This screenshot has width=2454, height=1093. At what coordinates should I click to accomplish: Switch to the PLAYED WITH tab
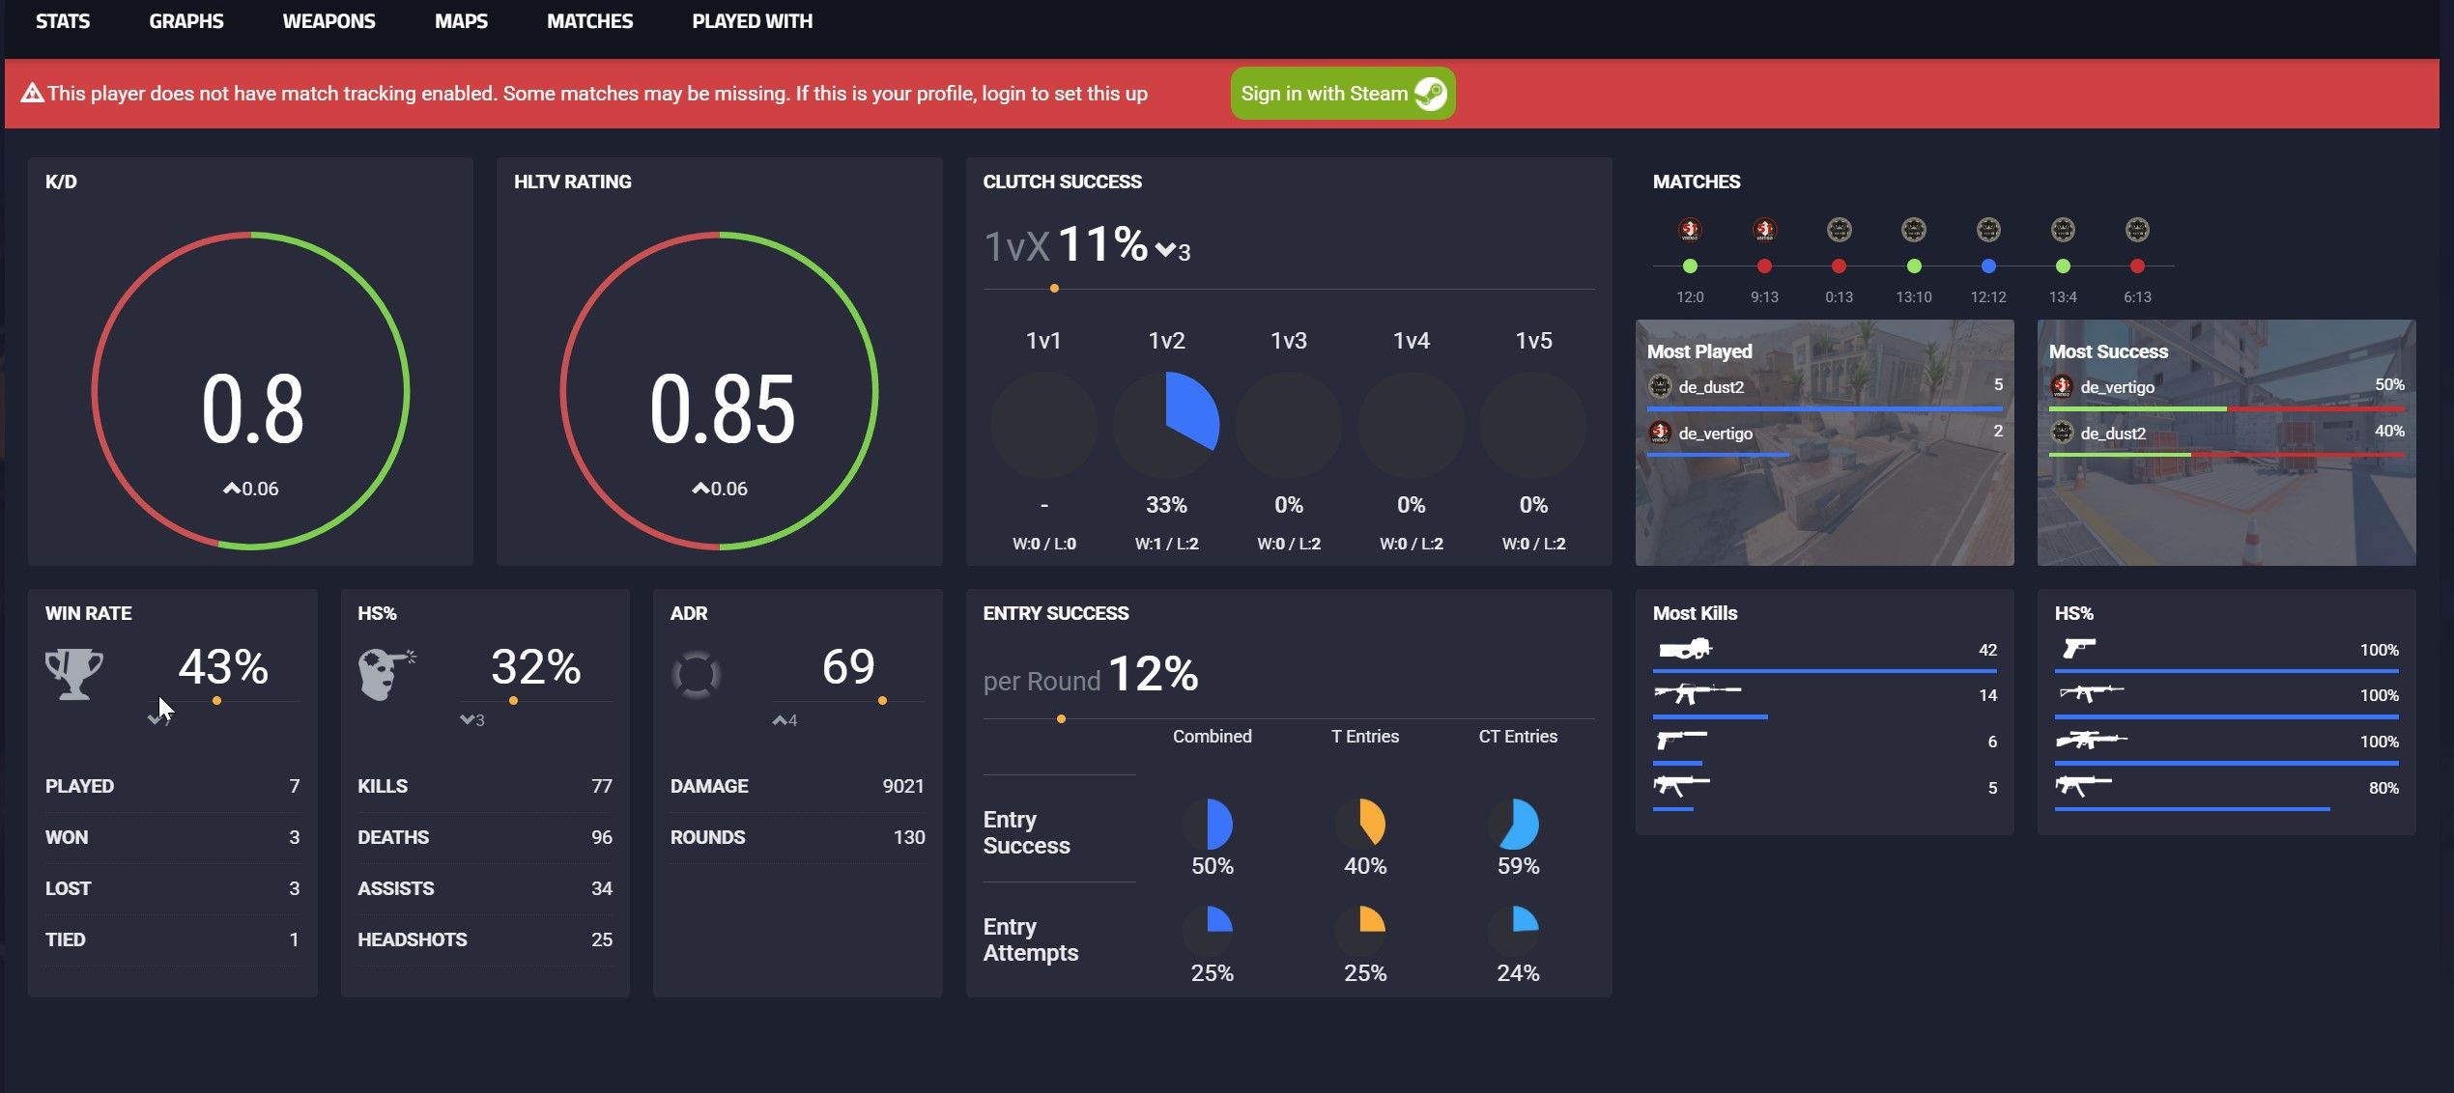click(x=752, y=21)
